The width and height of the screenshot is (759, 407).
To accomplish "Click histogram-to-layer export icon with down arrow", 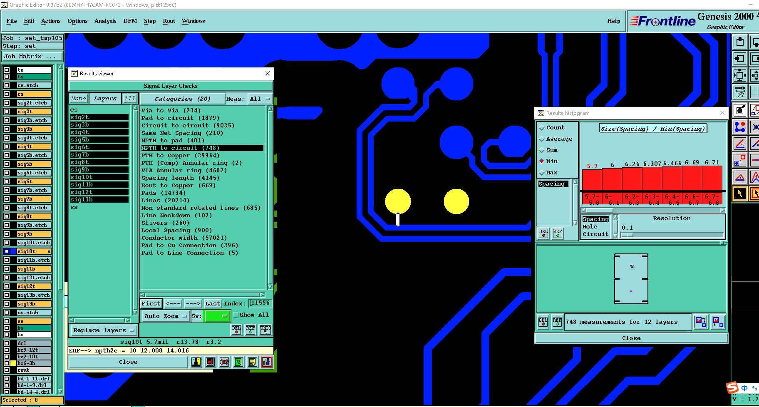I will tap(701, 322).
